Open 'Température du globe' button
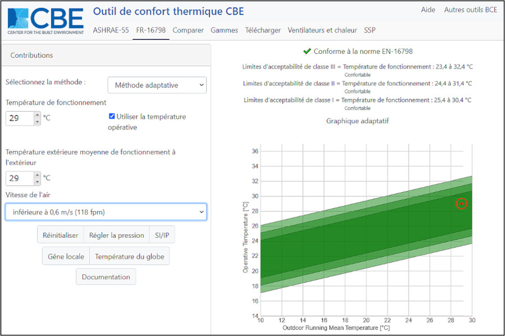 click(130, 256)
